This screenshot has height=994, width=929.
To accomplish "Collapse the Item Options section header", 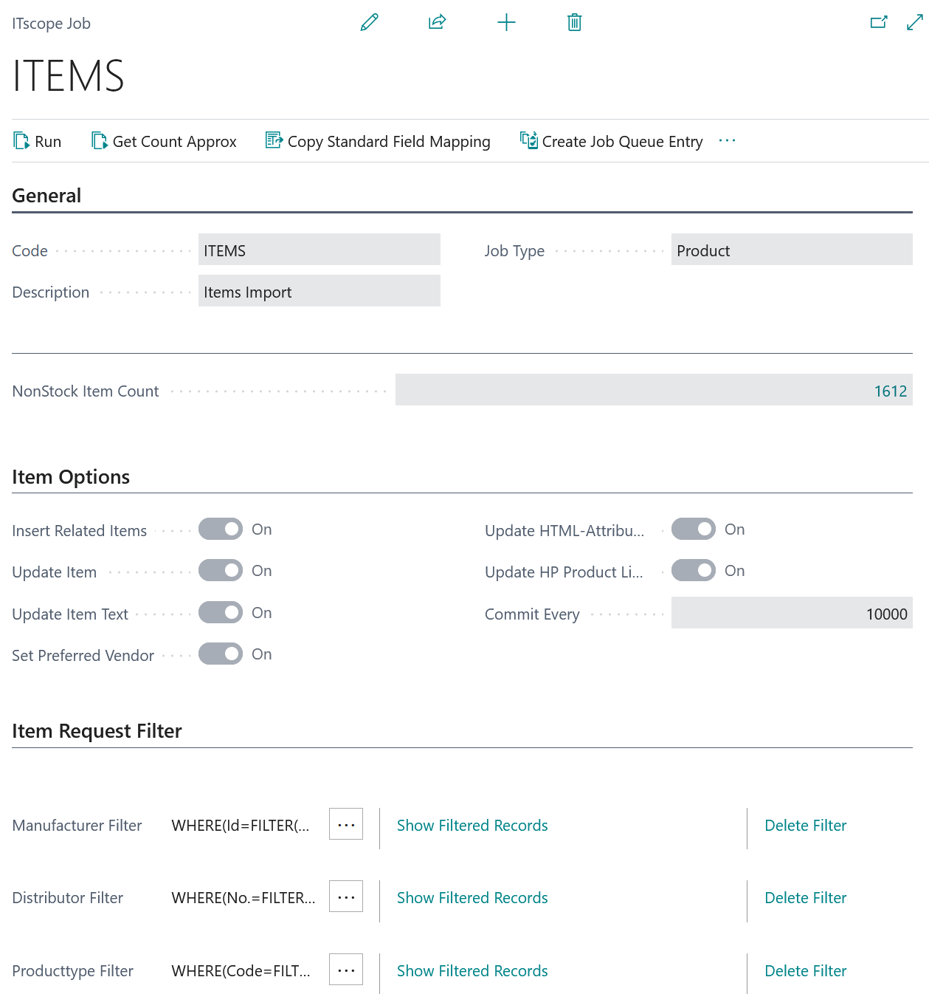I will pos(71,477).
